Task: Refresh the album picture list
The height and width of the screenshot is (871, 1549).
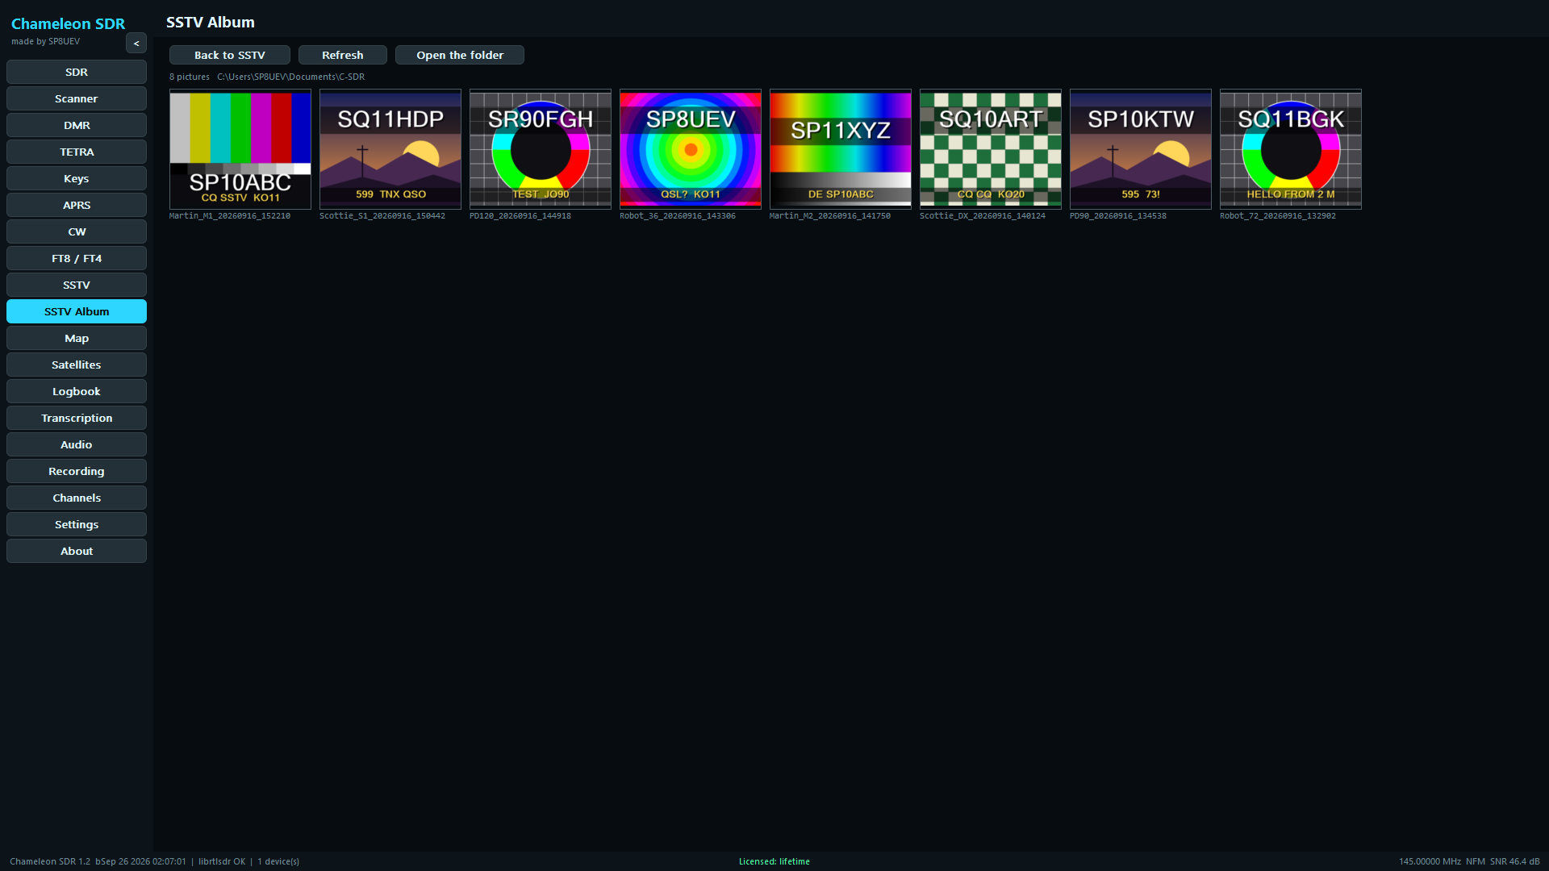Action: [x=343, y=55]
